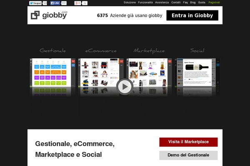Screen dimensions: 250x166
Task: Click the green Registrati link
Action: (x=214, y=2)
